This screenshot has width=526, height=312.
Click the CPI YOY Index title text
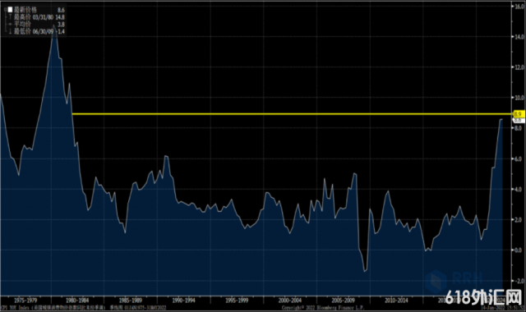tap(15, 308)
